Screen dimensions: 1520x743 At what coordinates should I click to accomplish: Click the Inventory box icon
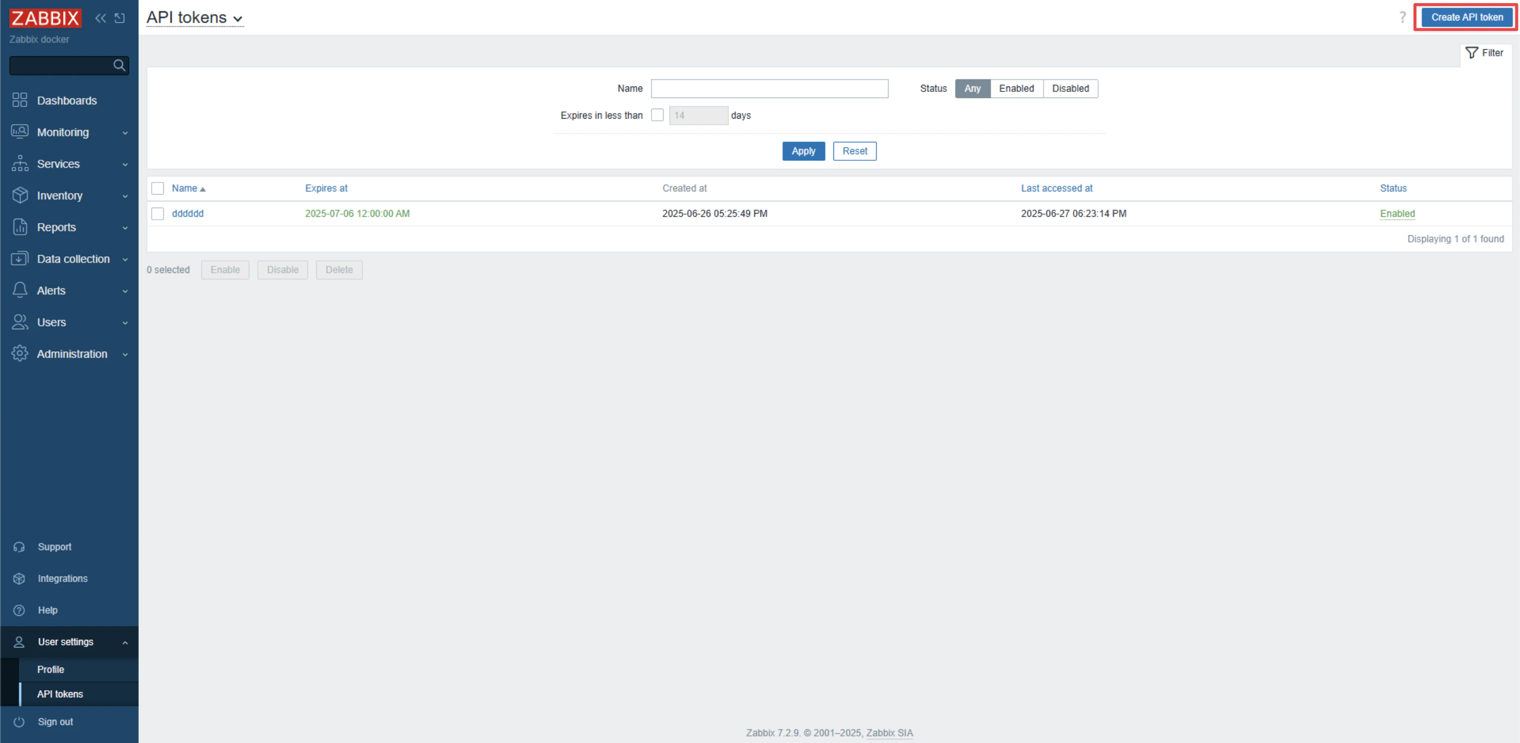[20, 196]
